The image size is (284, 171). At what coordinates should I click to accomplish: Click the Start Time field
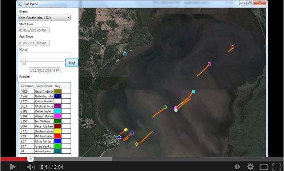coord(34,30)
